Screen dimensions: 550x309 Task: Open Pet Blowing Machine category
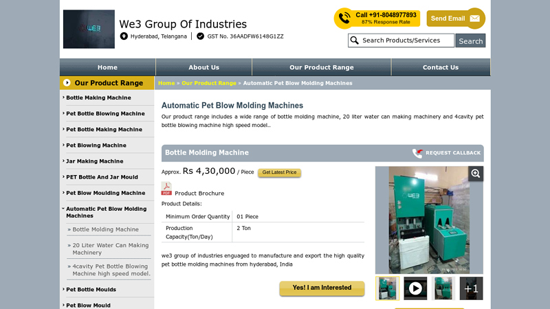96,146
